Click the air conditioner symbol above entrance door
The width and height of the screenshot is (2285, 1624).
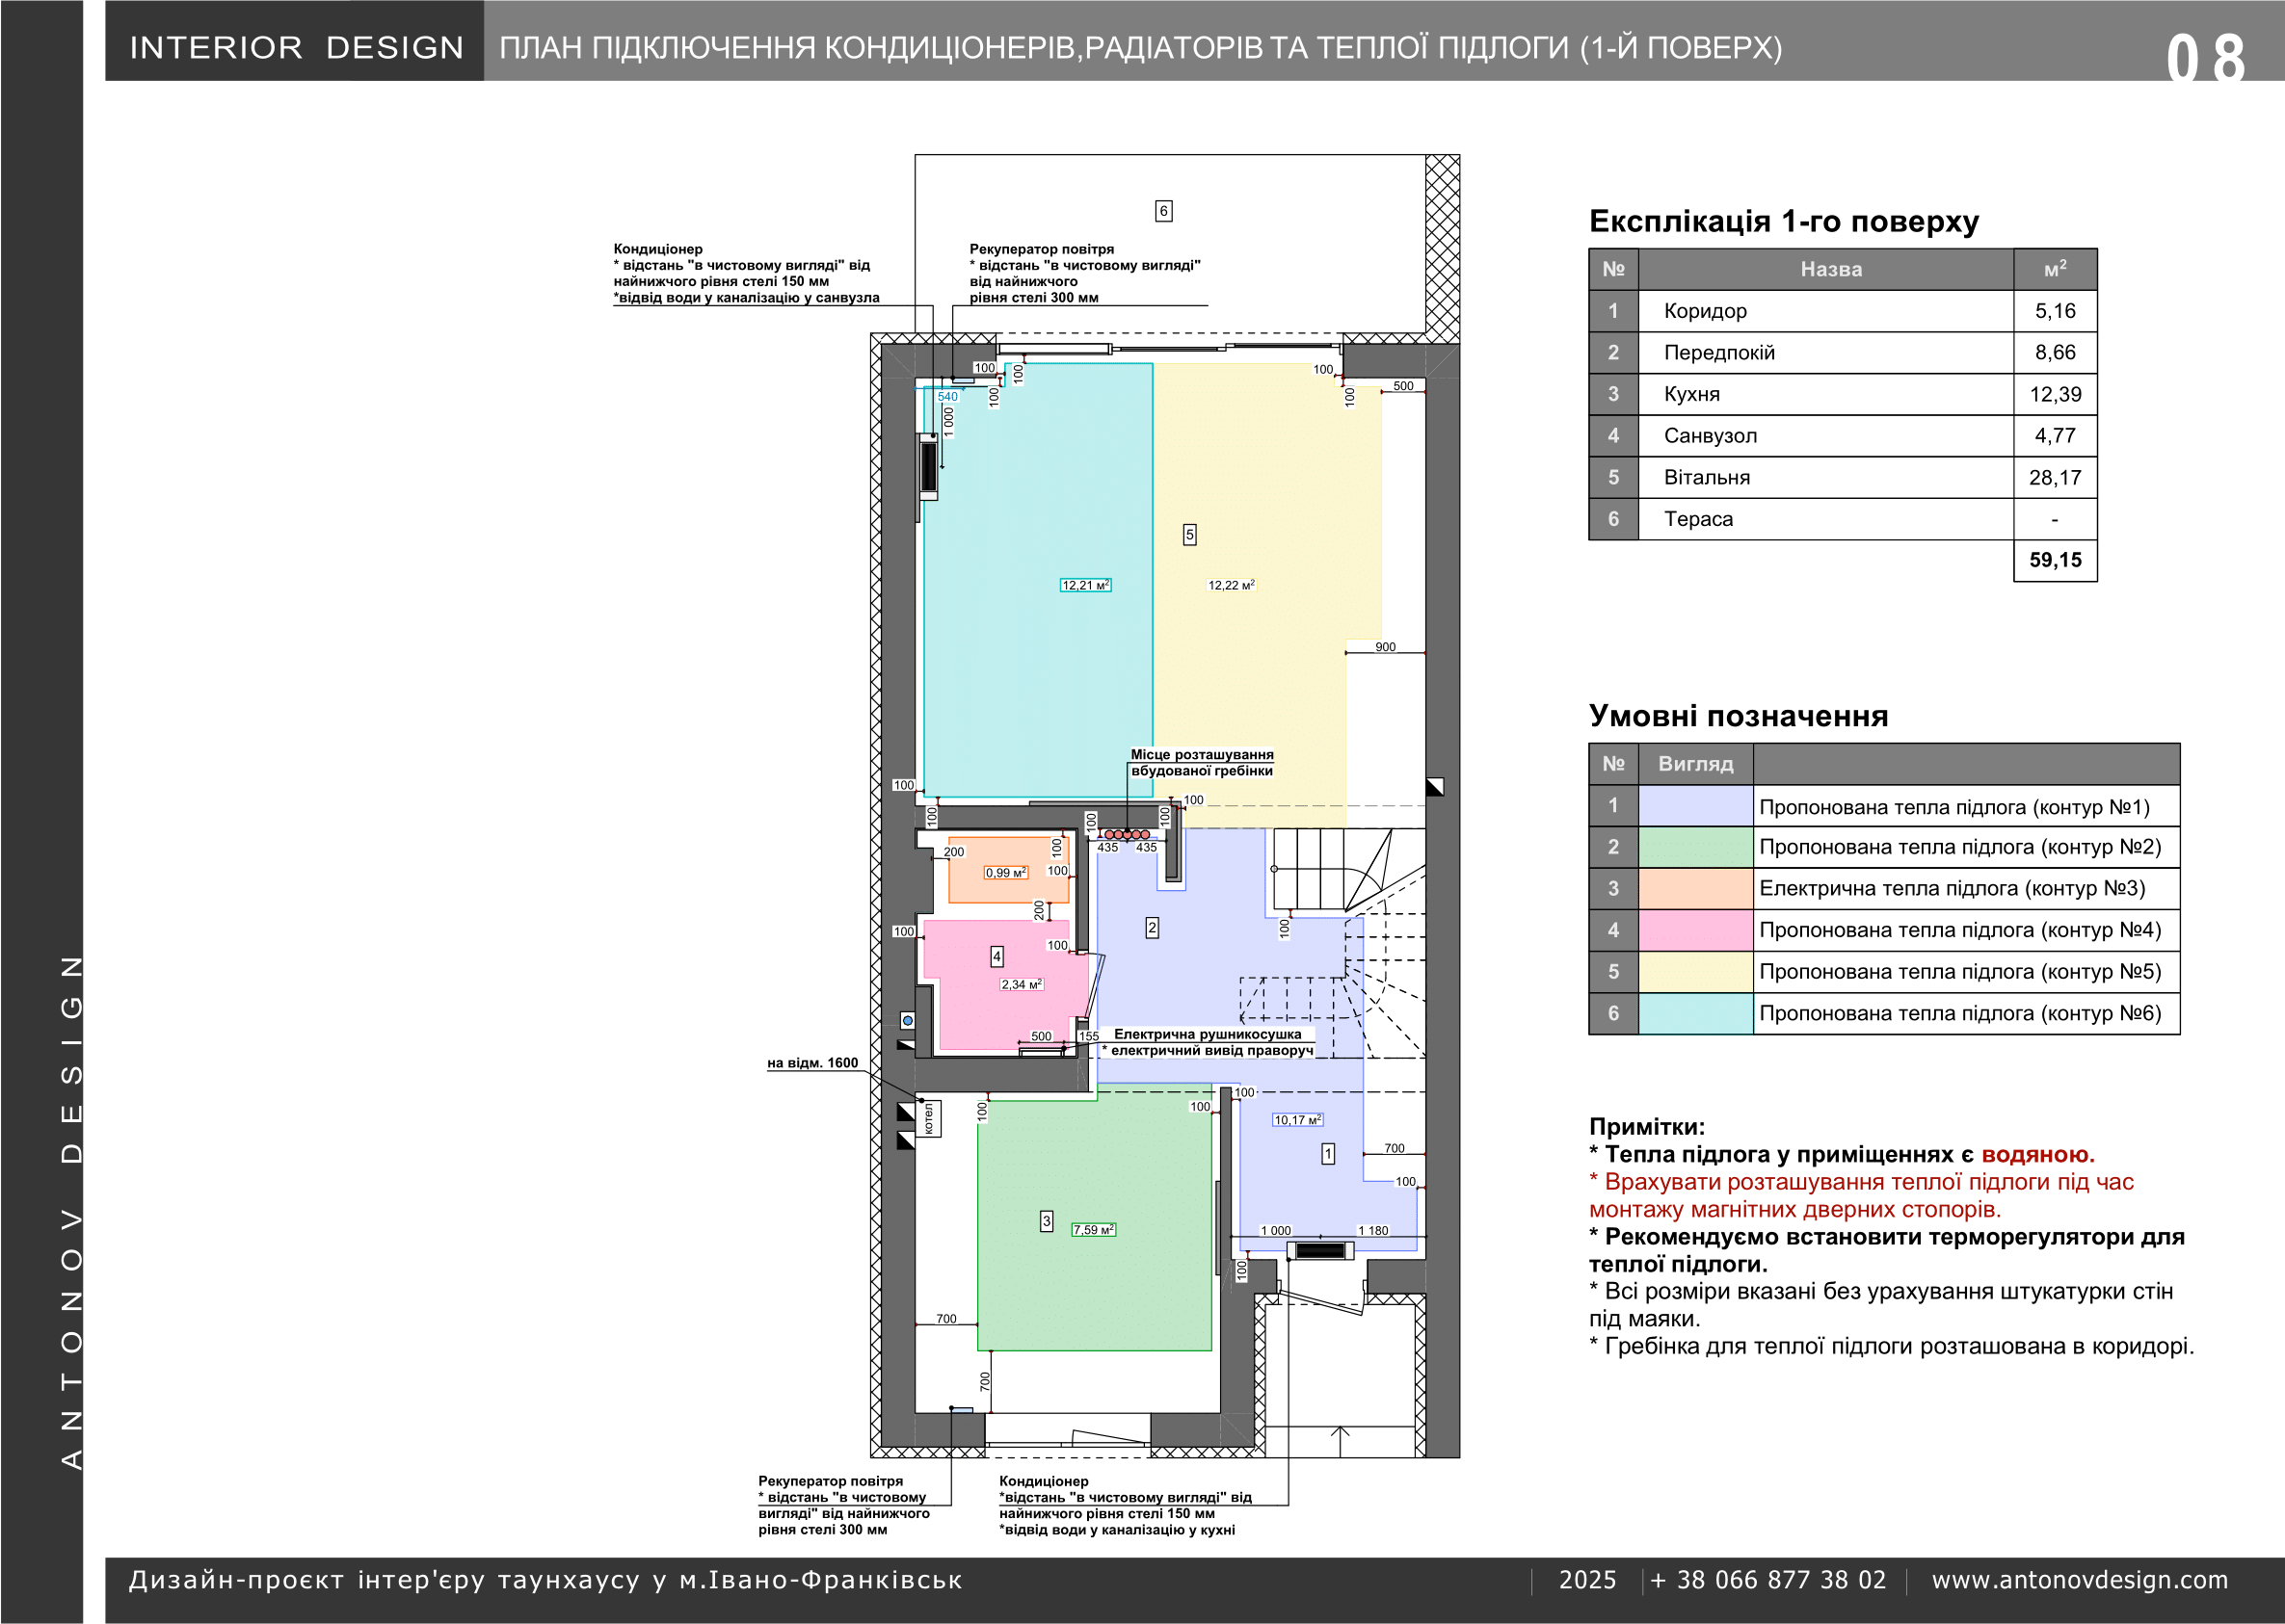coord(1320,1250)
